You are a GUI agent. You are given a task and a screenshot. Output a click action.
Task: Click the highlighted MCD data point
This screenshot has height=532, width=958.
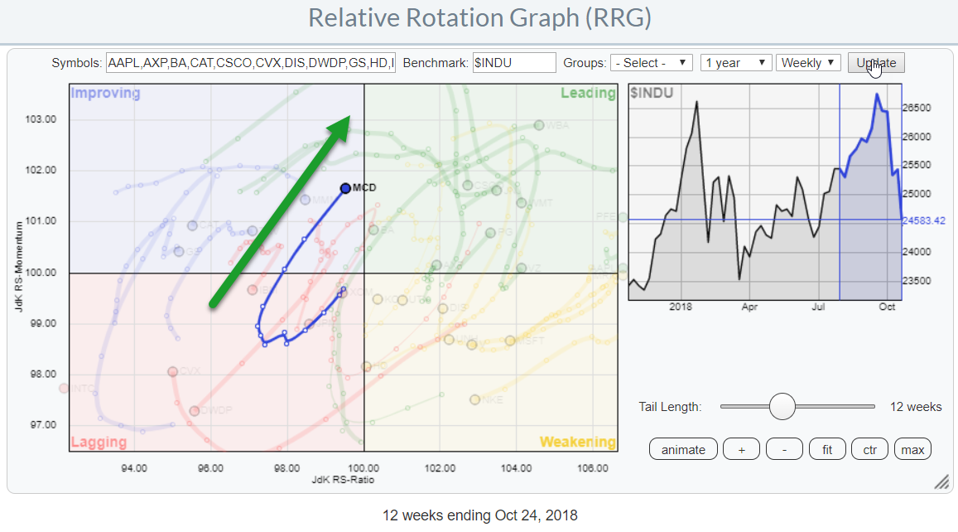click(x=345, y=188)
